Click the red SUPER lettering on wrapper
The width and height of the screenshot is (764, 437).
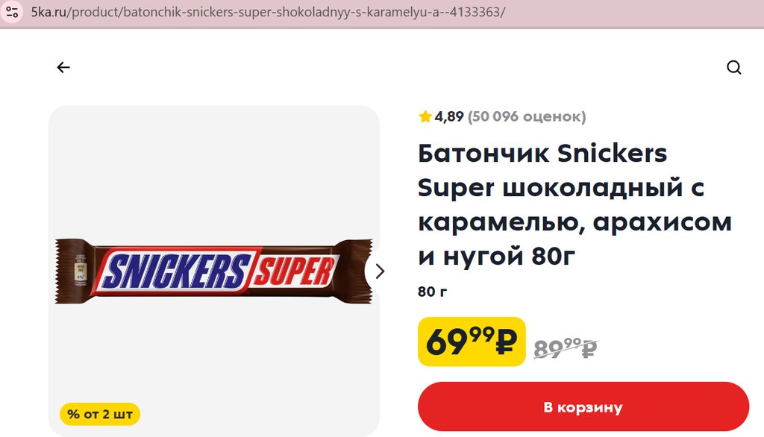tap(294, 271)
